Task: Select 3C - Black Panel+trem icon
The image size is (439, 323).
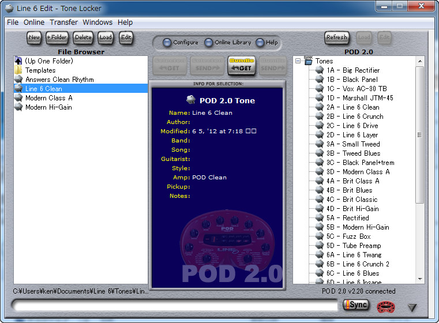Action: 320,162
